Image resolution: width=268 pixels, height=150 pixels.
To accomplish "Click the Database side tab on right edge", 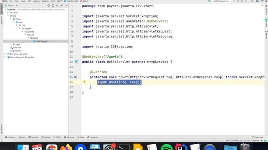I will pyautogui.click(x=266, y=10).
